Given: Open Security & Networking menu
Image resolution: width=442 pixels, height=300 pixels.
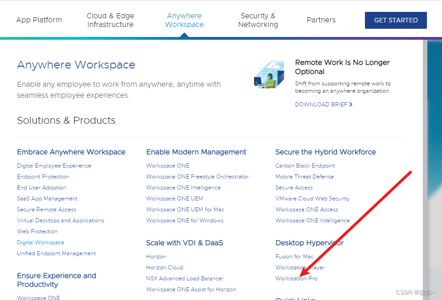Looking at the screenshot, I should point(258,20).
